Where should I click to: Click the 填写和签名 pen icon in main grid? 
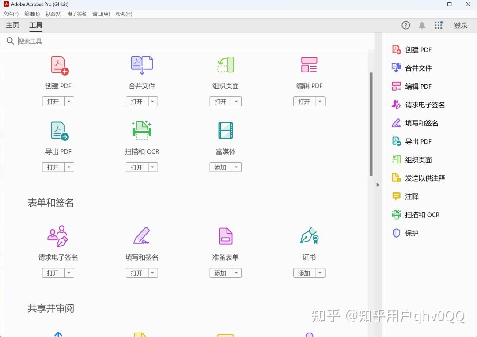click(141, 235)
